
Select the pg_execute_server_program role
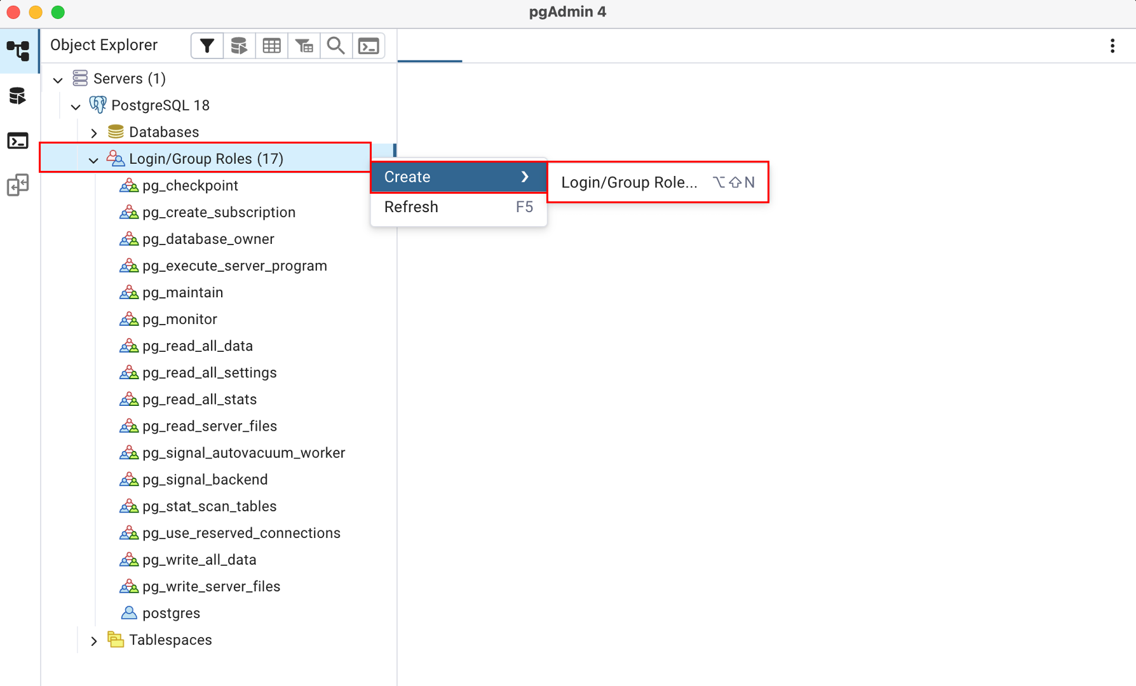(x=234, y=266)
